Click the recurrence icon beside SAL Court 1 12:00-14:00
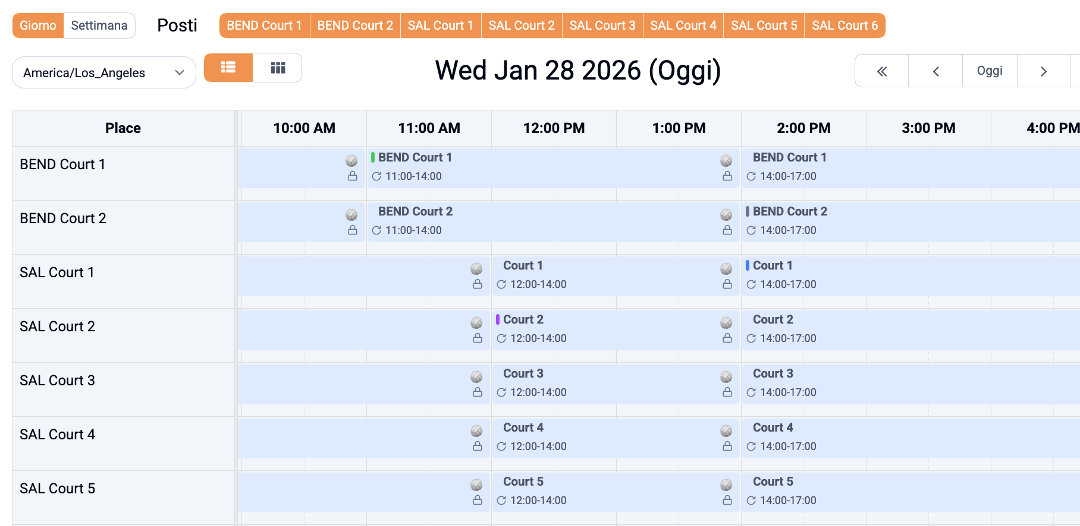Screen dimensions: 1080x526 pos(501,284)
